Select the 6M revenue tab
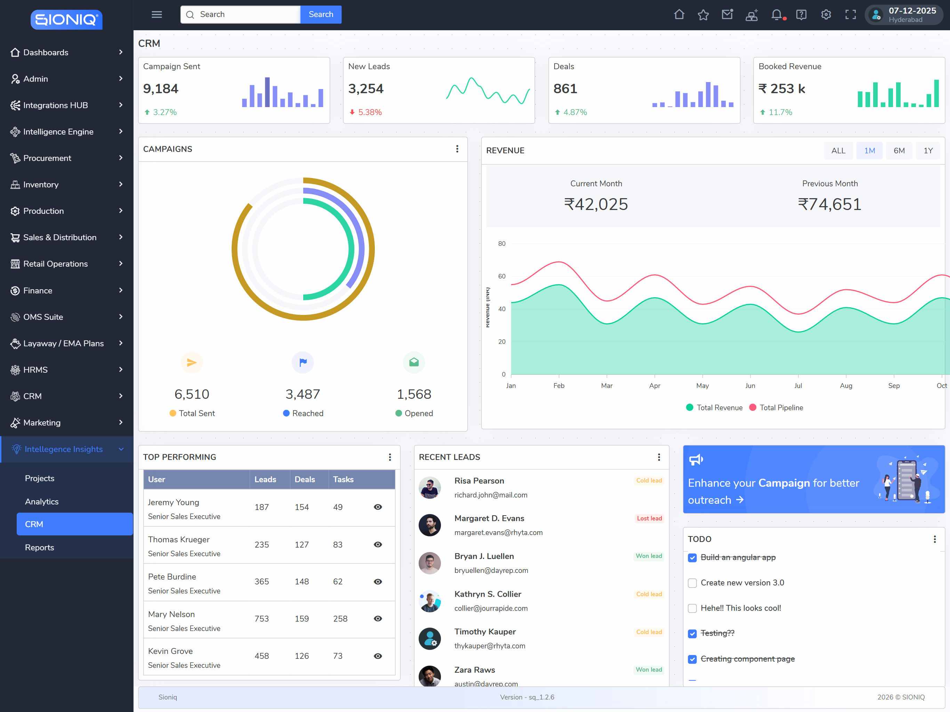 pos(899,151)
